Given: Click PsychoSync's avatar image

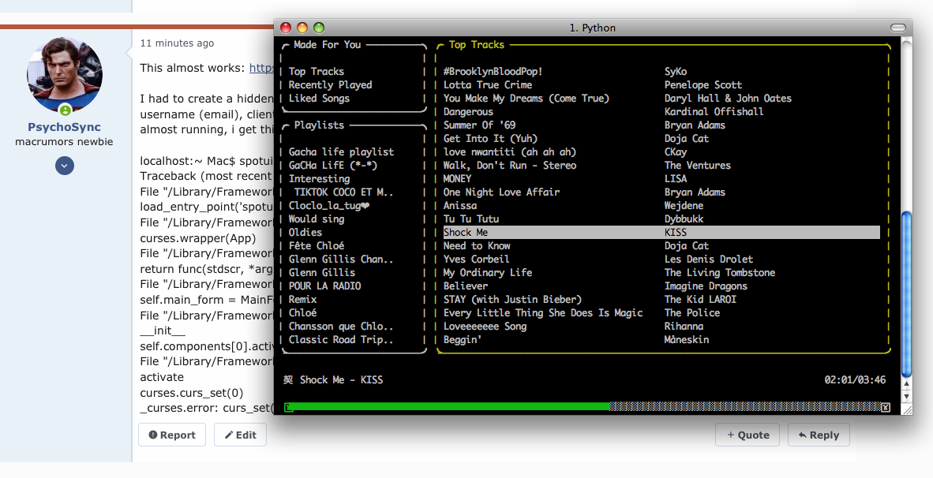Looking at the screenshot, I should (x=65, y=76).
